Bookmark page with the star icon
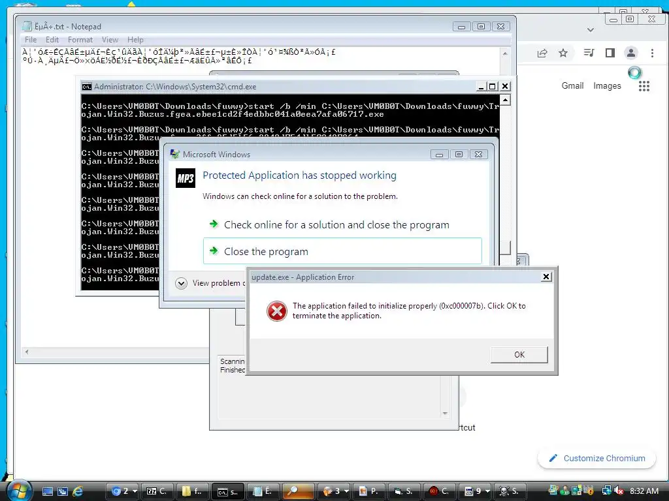 tap(563, 53)
